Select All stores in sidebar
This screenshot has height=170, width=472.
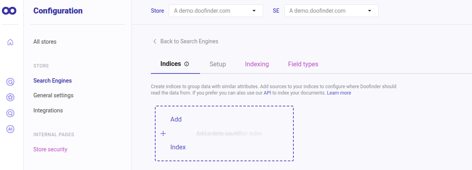[x=45, y=42]
